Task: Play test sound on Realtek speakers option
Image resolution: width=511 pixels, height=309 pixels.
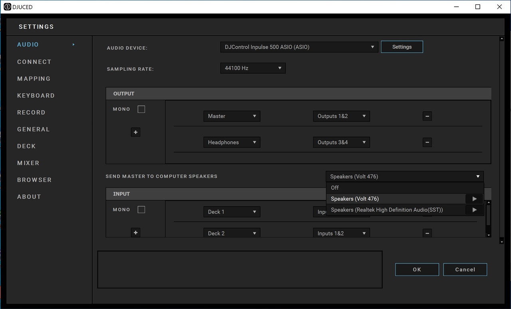Action: point(474,210)
